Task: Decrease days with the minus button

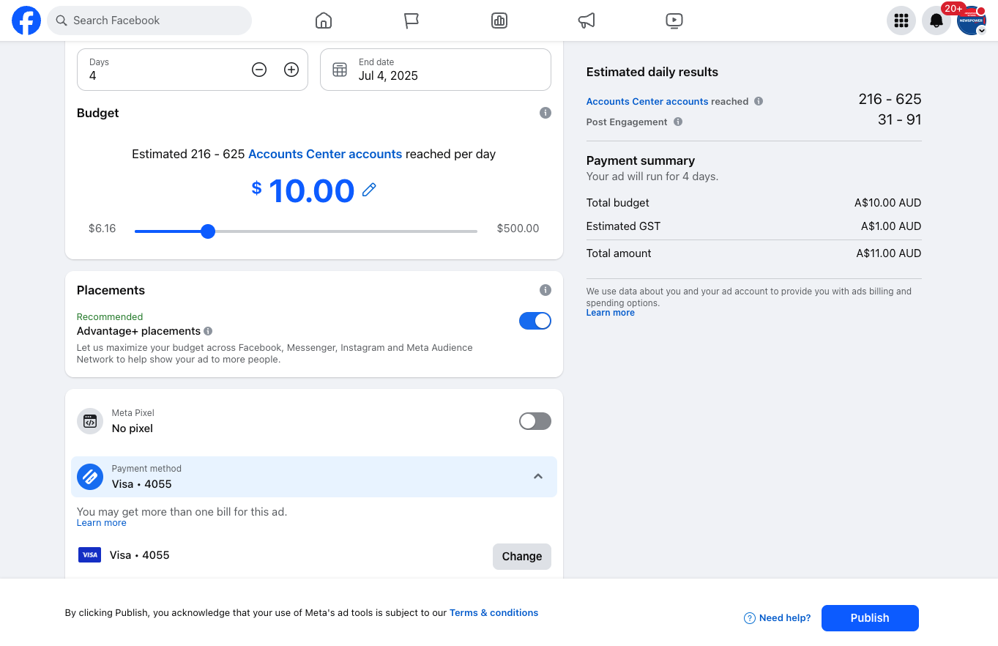Action: coord(259,70)
